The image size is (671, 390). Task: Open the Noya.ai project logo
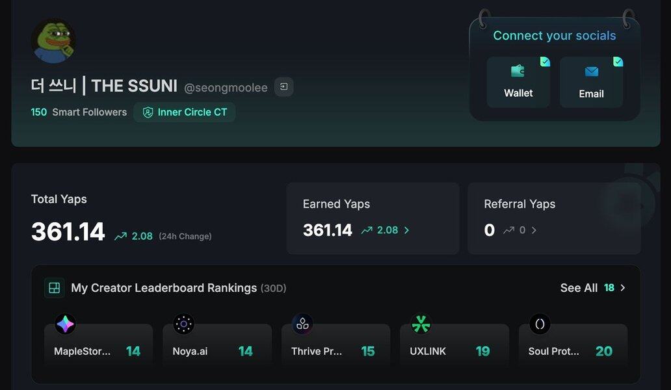184,324
